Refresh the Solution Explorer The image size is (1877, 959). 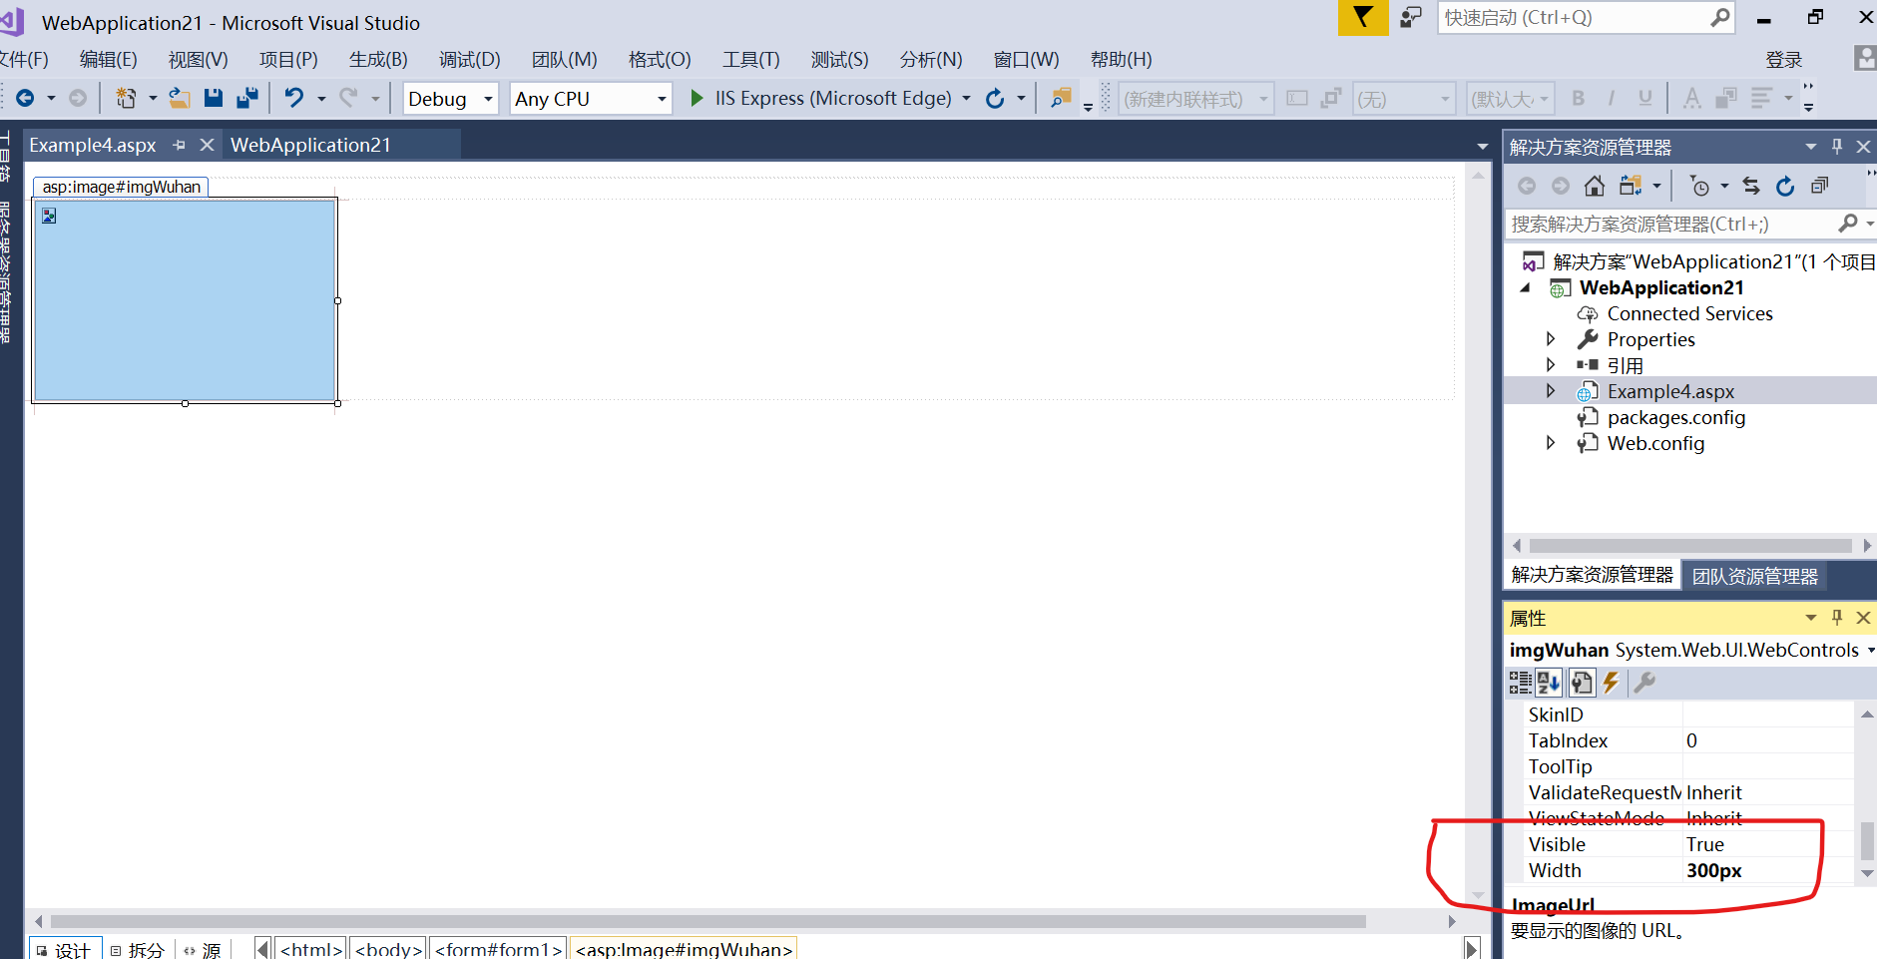[x=1785, y=186]
